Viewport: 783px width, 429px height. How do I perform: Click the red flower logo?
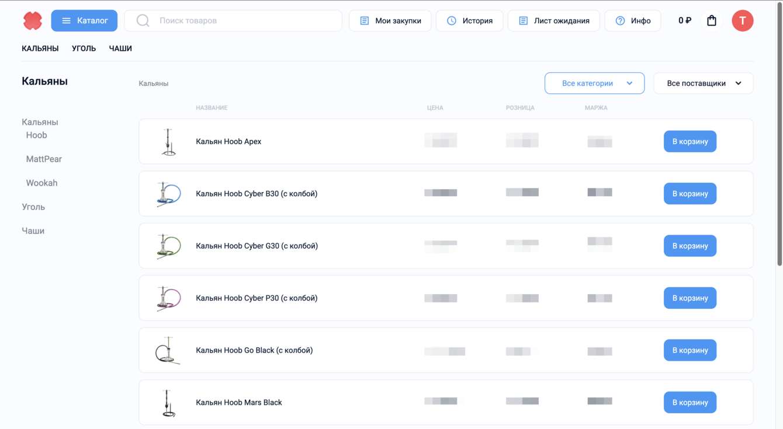click(33, 21)
